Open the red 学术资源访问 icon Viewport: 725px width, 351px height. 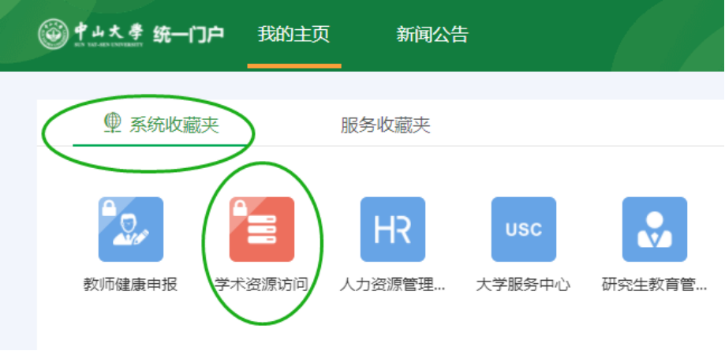point(262,230)
